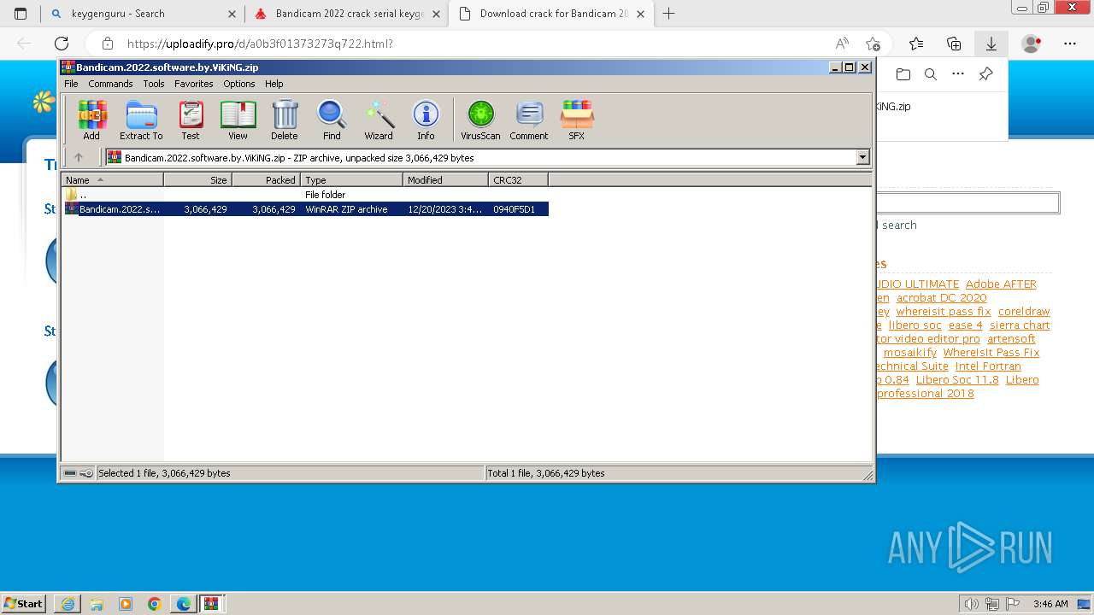Open the browser Downloads icon
Viewport: 1094px width, 615px height.
991,44
